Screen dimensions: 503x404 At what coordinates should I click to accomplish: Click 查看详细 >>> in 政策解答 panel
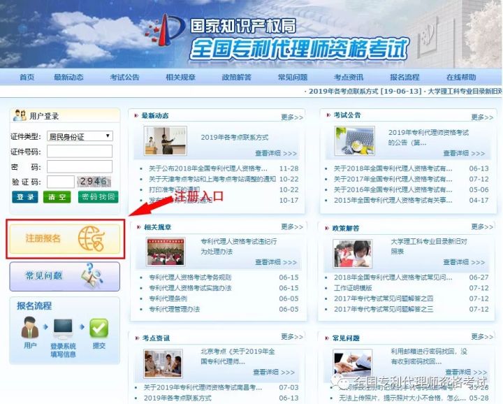click(x=464, y=262)
